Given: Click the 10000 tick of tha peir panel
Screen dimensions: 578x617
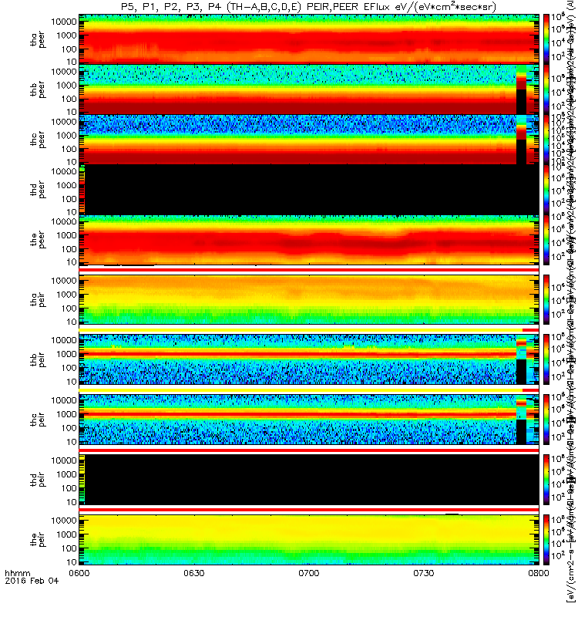Looking at the screenshot, I should click(64, 281).
